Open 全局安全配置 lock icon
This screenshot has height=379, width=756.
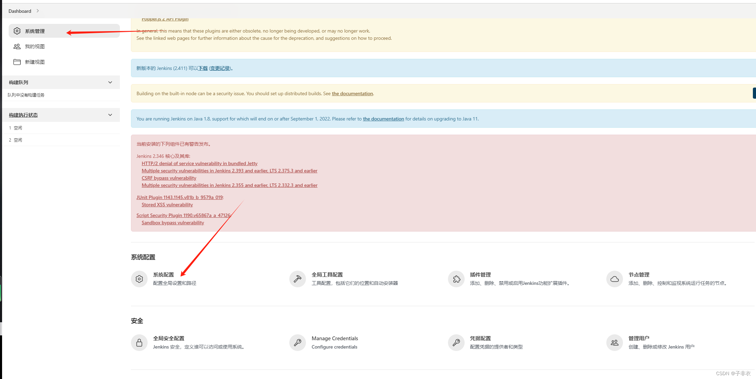pyautogui.click(x=139, y=343)
